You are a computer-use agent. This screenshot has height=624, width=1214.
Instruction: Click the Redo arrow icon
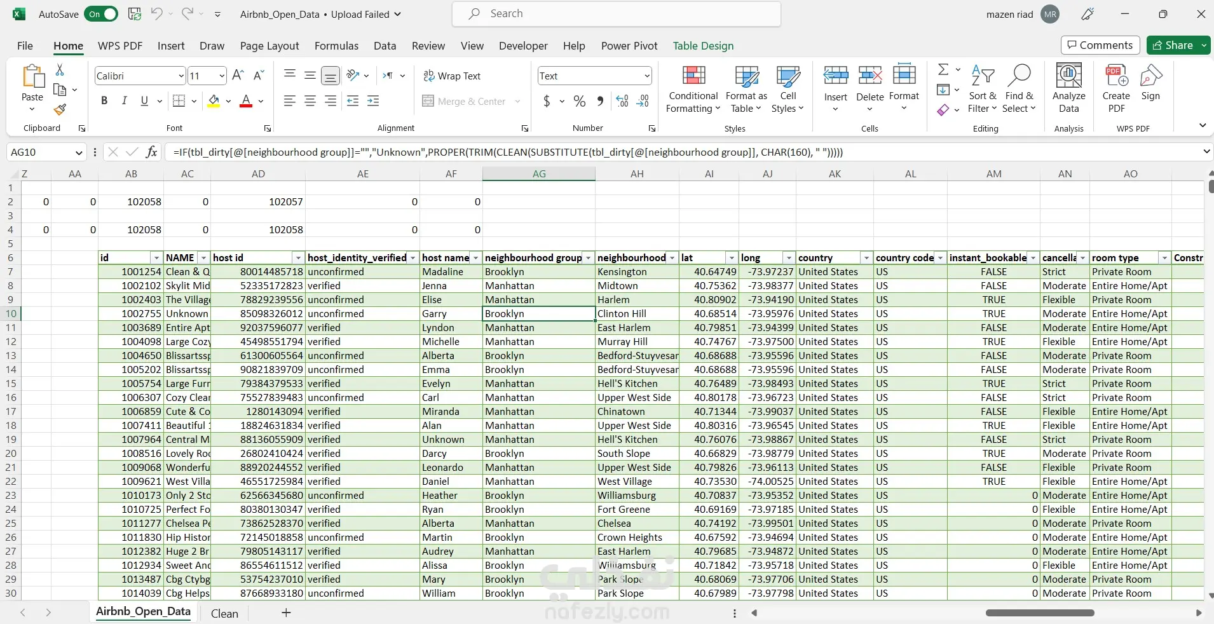coord(187,14)
